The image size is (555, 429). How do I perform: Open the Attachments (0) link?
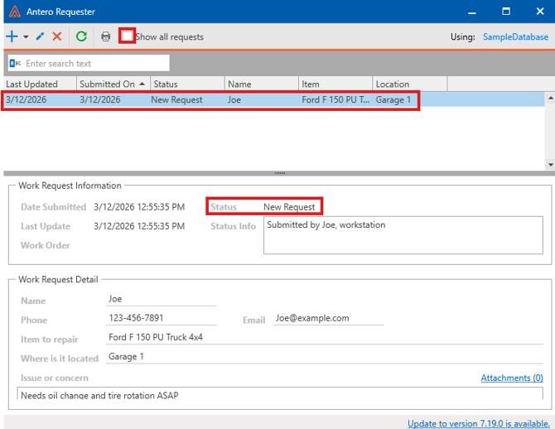click(x=512, y=378)
